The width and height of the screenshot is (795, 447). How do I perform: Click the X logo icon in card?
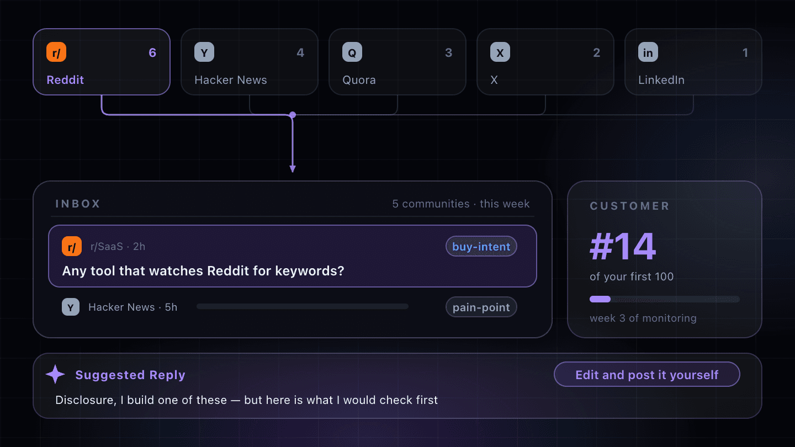coord(500,52)
